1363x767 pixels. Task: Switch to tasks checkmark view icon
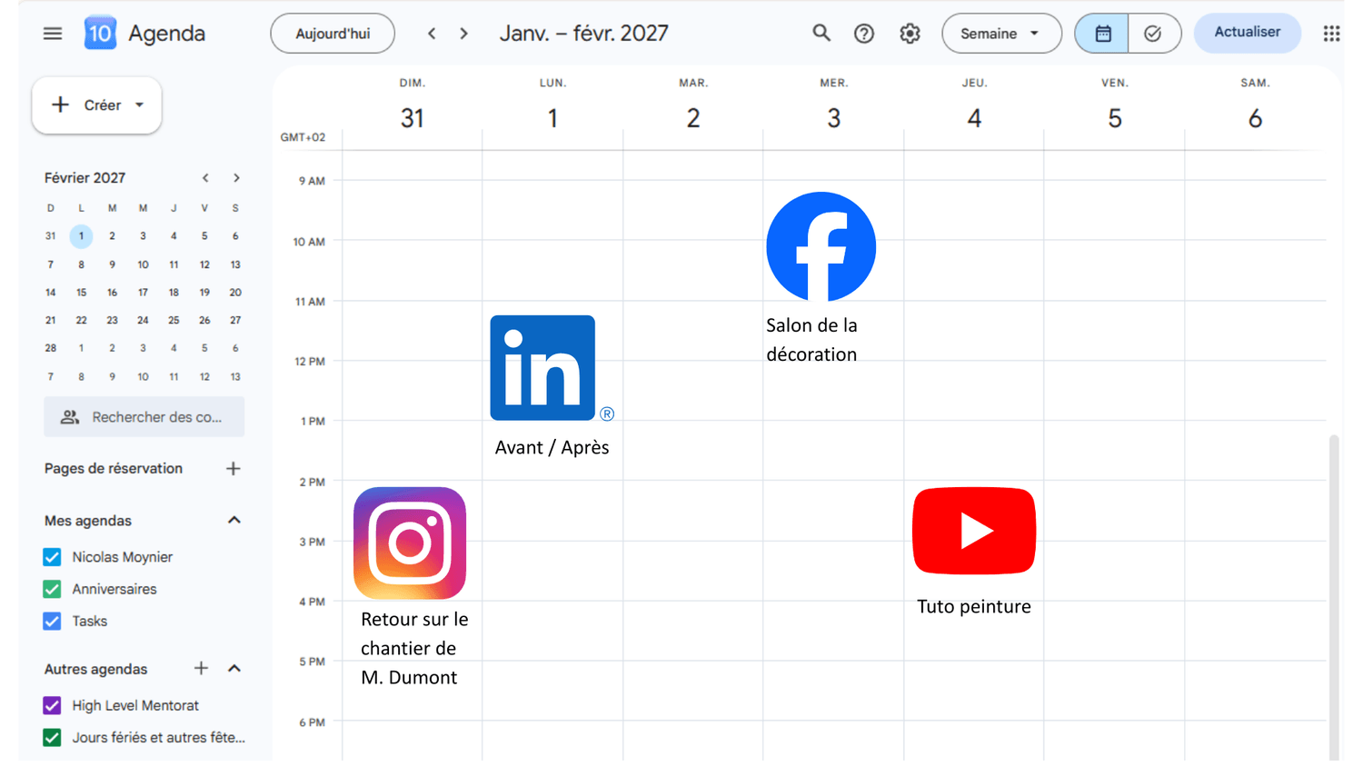point(1154,34)
